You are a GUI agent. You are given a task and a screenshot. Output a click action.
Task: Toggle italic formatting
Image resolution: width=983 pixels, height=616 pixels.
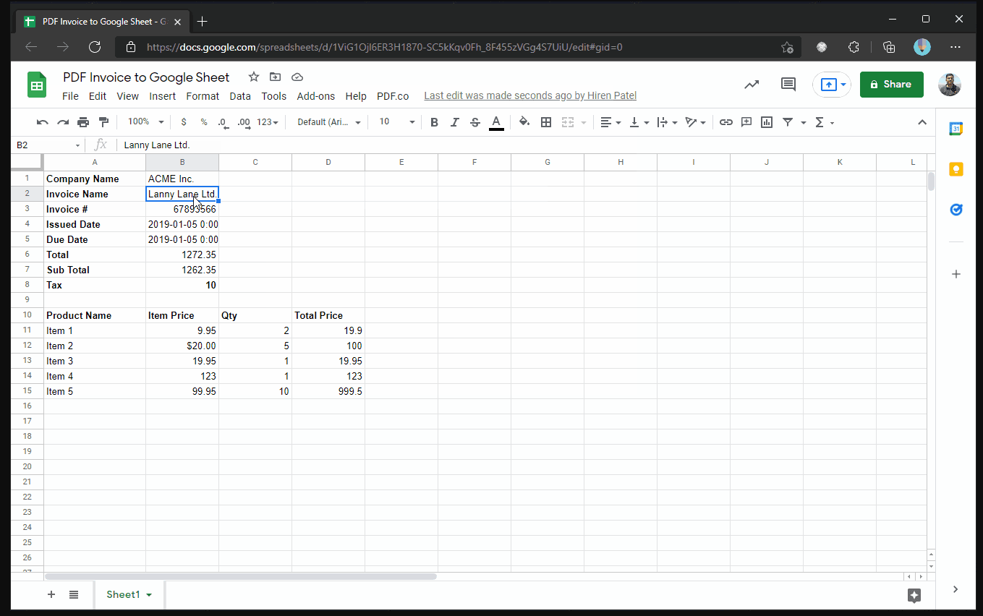click(454, 122)
